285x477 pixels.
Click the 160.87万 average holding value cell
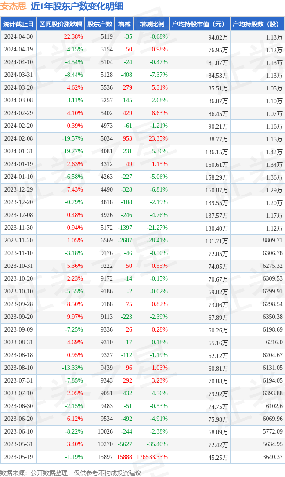point(218,190)
